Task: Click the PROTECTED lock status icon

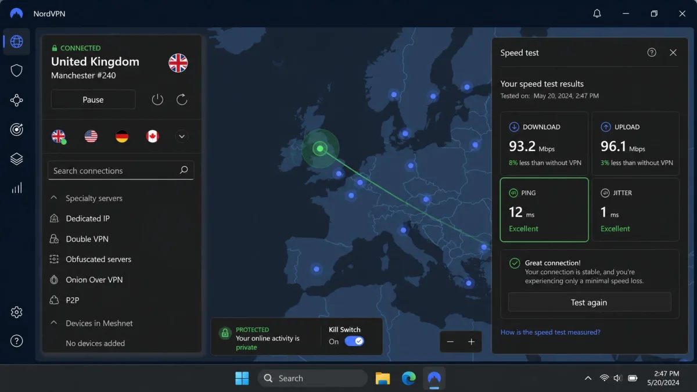Action: (x=224, y=333)
